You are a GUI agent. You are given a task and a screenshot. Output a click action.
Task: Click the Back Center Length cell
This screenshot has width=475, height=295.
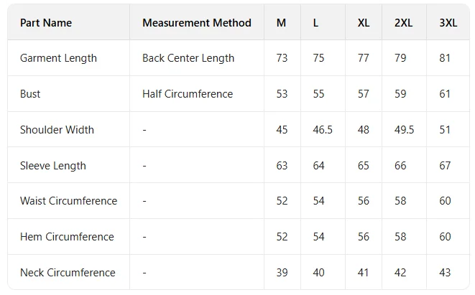[188, 58]
